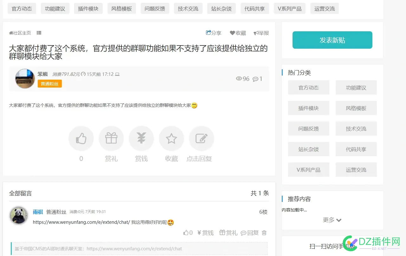Click the 消费791.82元 text
Screen dimensions: 406x256
point(66,74)
